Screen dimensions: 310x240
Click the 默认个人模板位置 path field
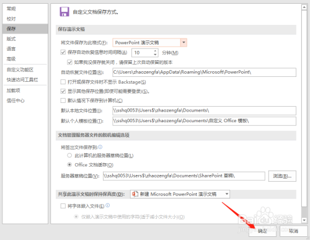click(x=204, y=121)
